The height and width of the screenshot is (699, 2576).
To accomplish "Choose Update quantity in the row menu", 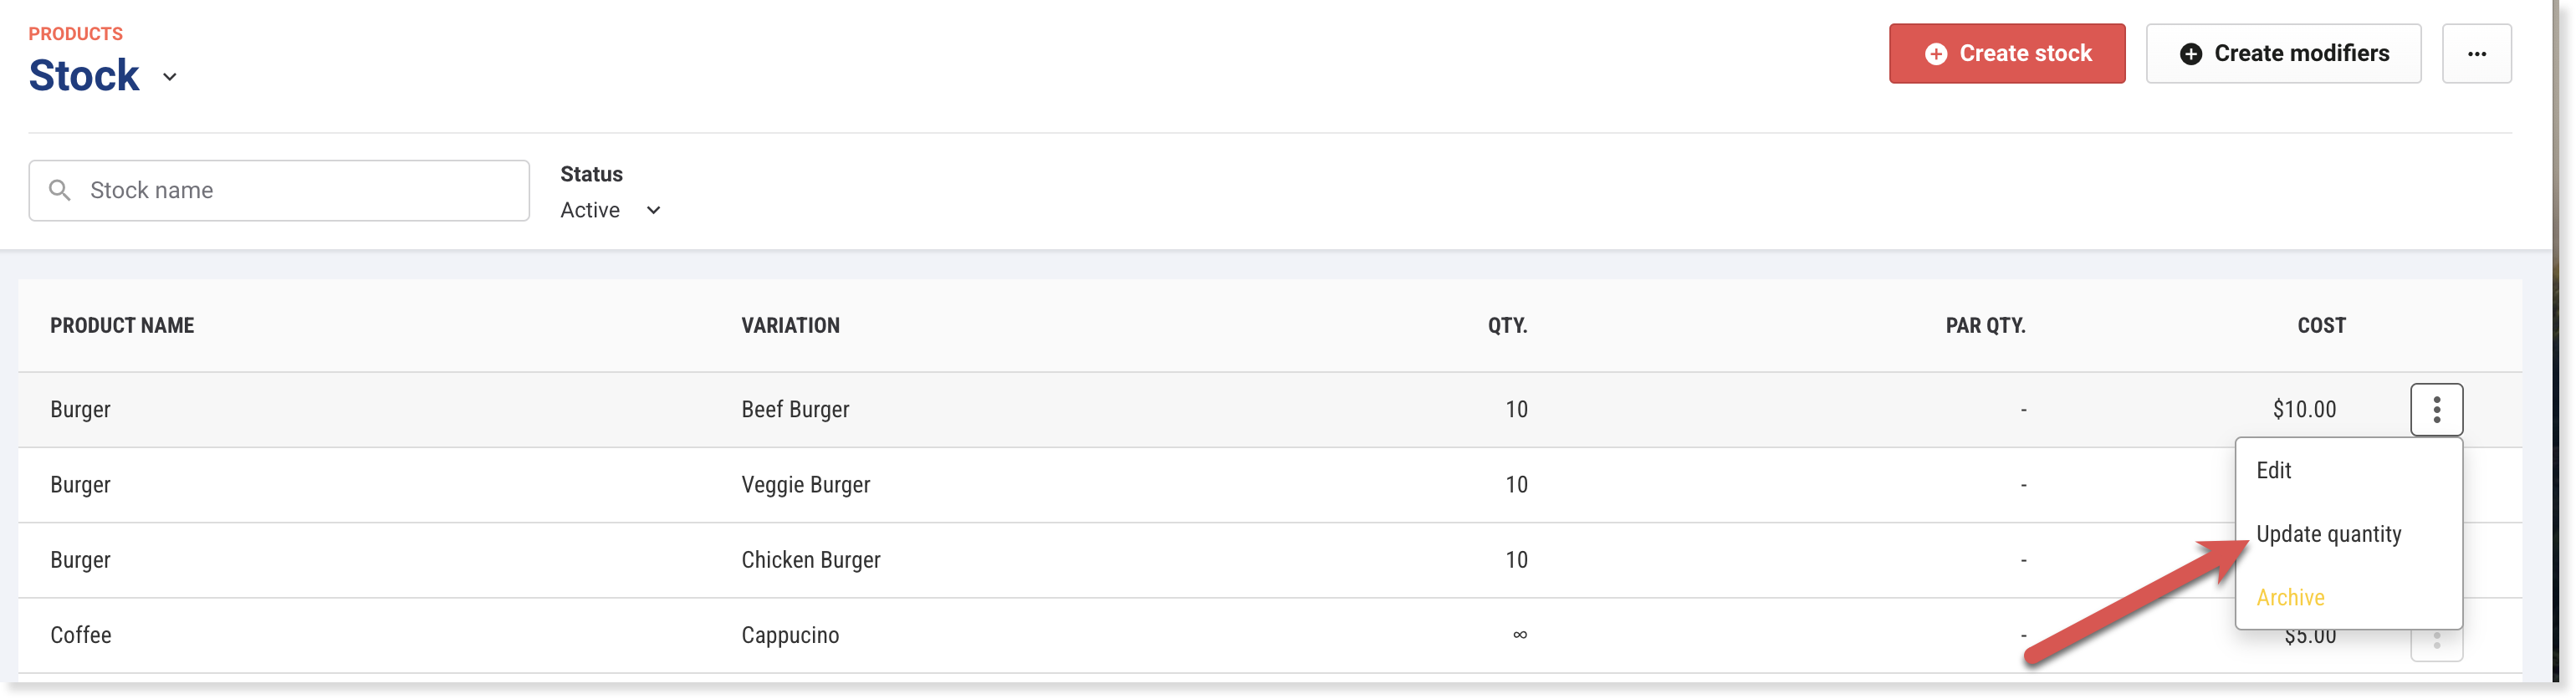I will (x=2328, y=534).
